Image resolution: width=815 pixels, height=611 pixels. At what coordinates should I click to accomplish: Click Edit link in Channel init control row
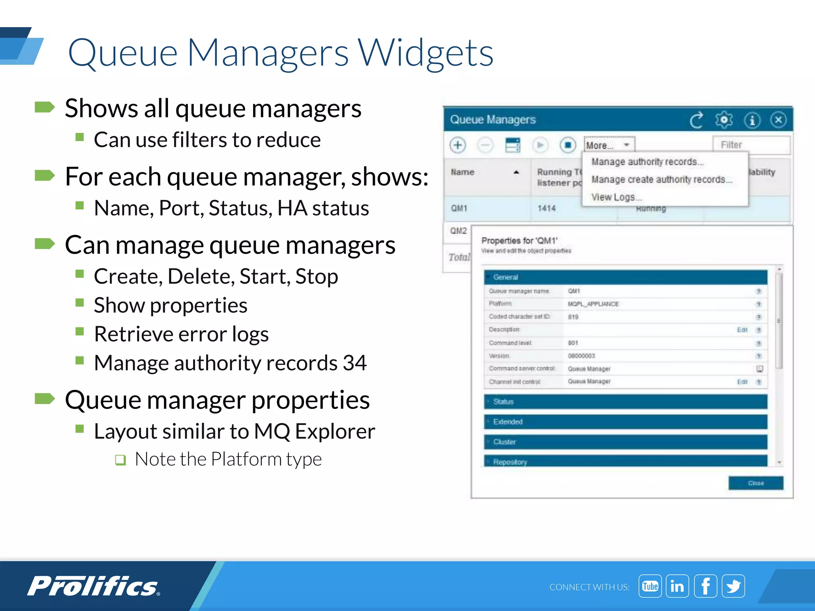click(x=742, y=382)
